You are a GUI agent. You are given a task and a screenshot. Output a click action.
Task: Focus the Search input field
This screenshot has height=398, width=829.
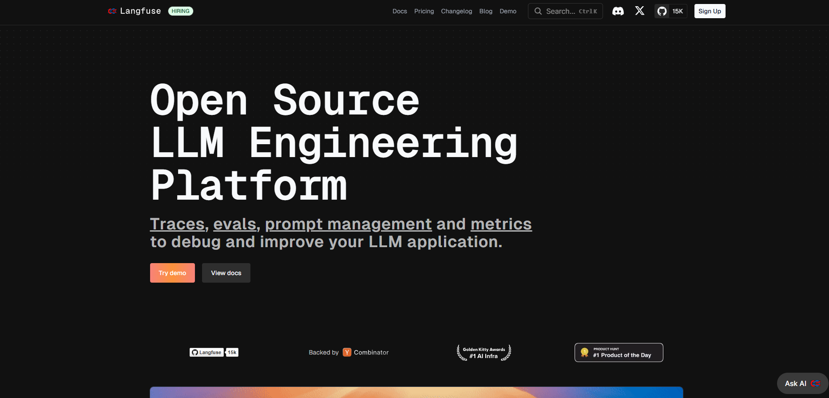[565, 11]
